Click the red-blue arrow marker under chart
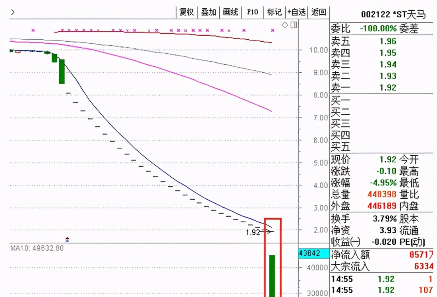 coord(67,239)
